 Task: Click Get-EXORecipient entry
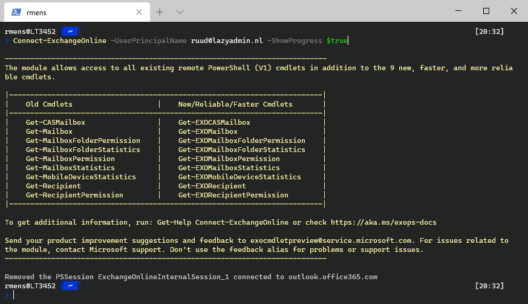click(x=212, y=186)
